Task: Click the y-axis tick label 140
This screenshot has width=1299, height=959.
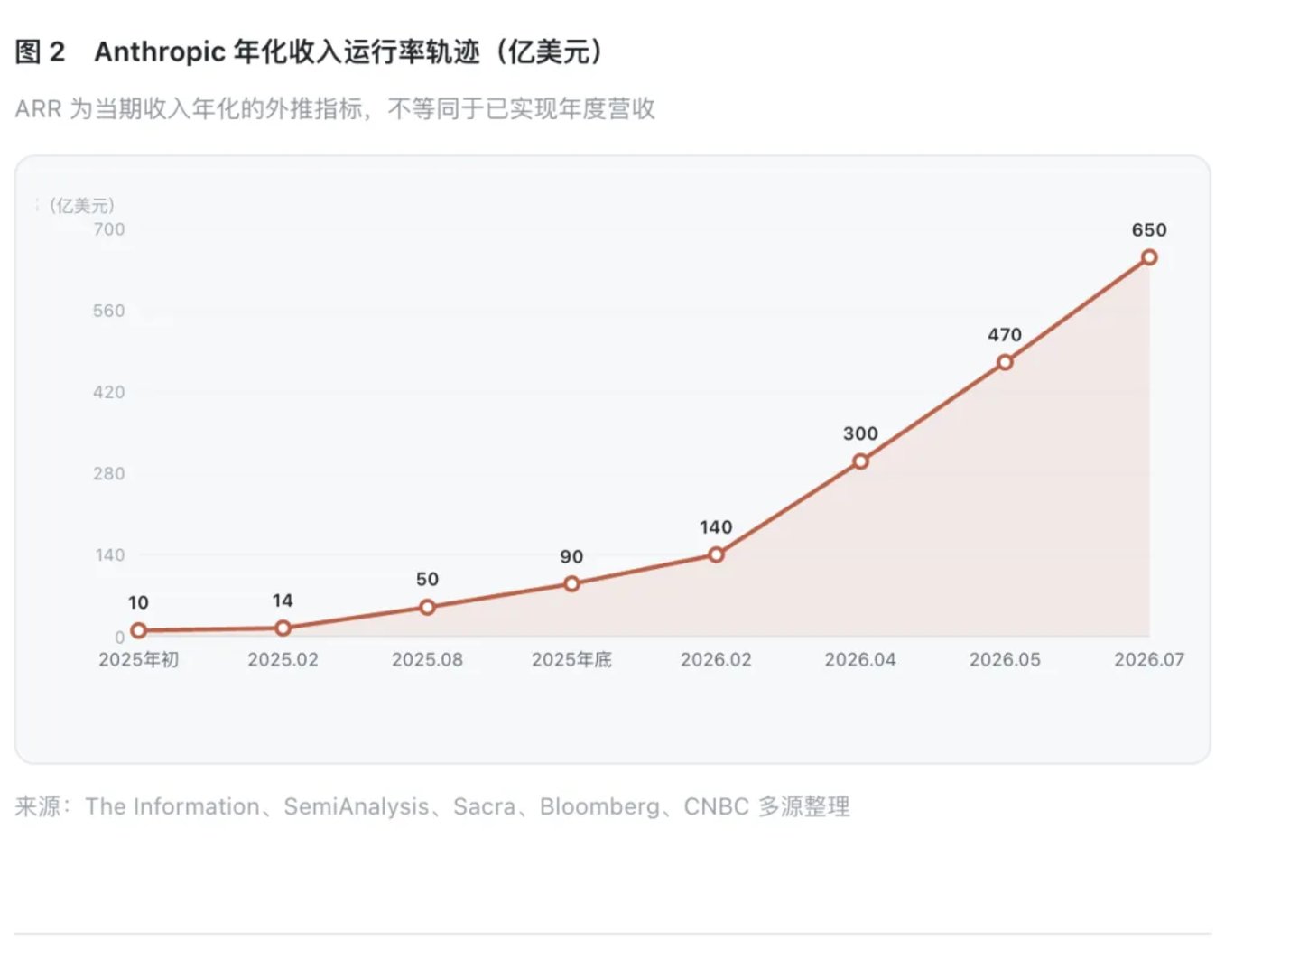Action: point(110,554)
